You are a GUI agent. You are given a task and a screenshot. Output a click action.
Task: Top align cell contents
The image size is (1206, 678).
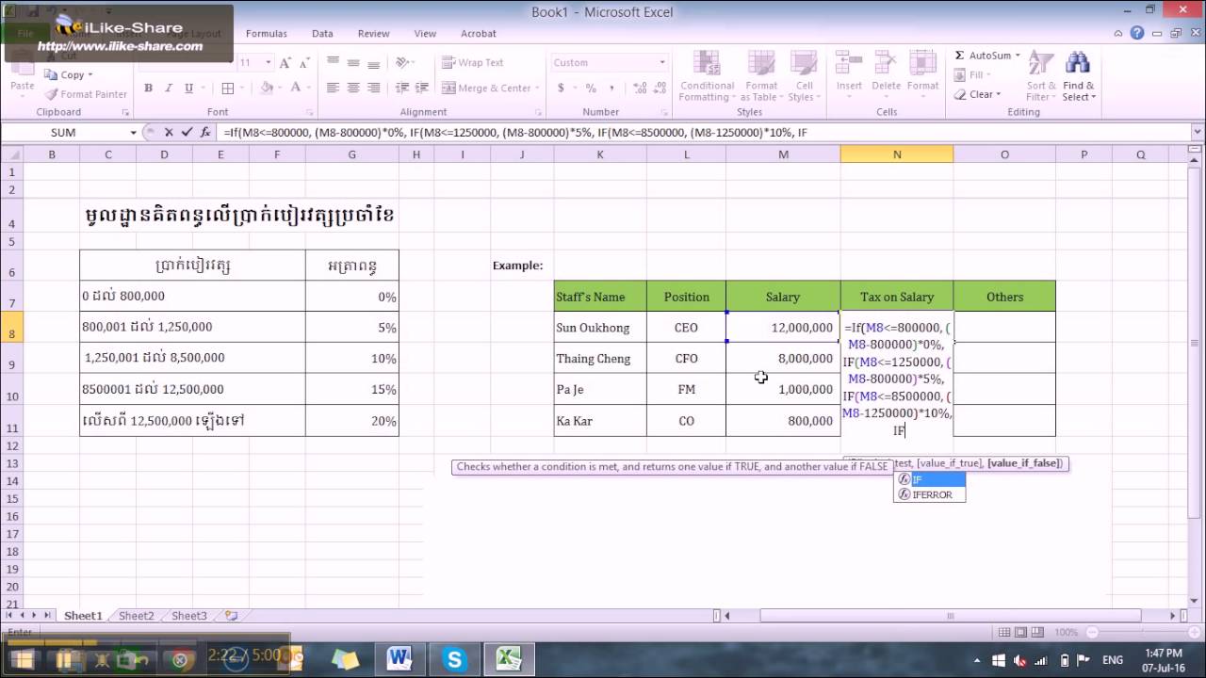pos(333,62)
